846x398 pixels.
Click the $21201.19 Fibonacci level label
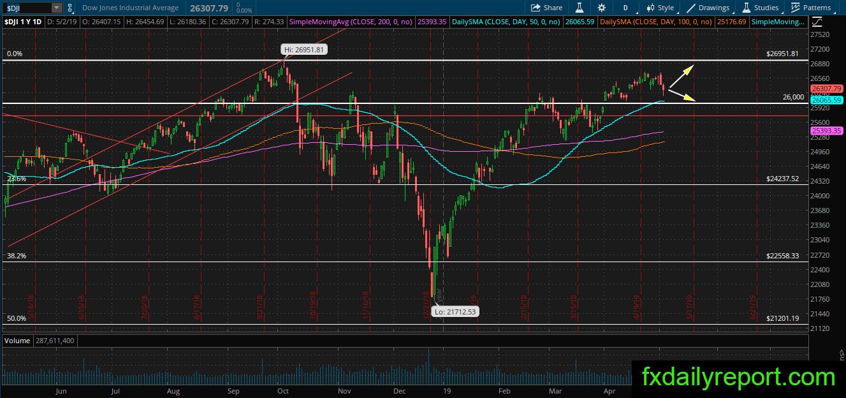point(782,318)
